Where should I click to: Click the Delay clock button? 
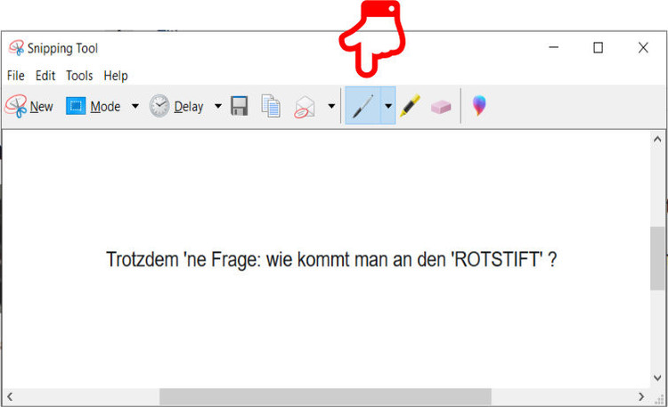point(176,106)
